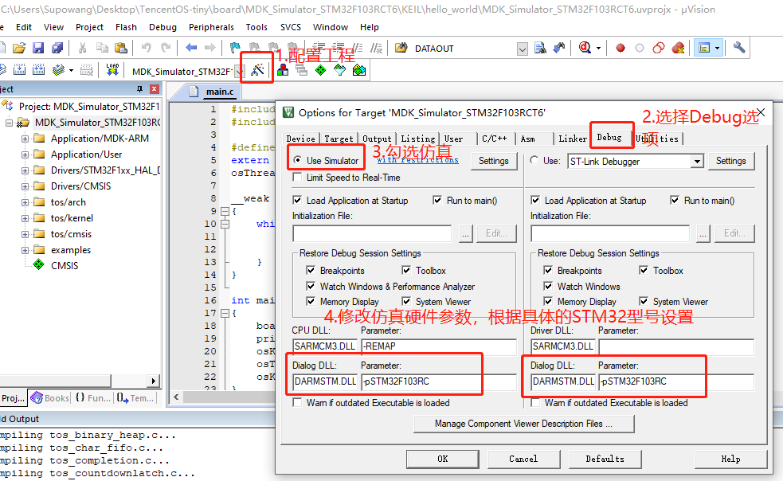Toggle simulator Run to main() checkbox

tap(437, 201)
